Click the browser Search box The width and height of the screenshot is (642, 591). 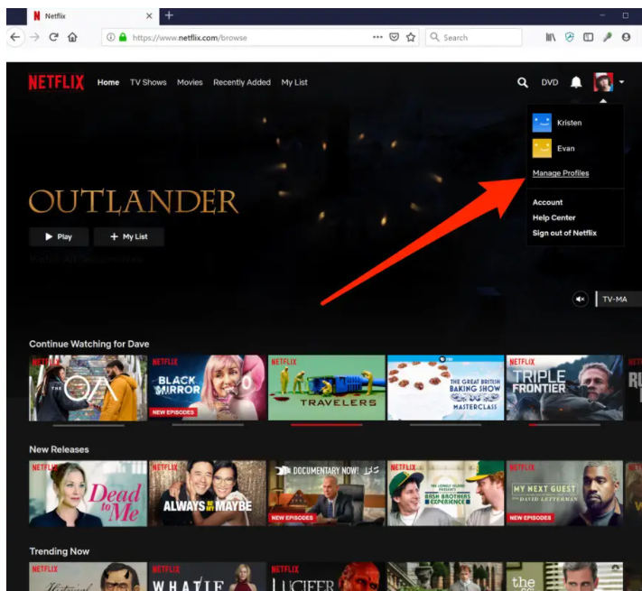coord(474,37)
